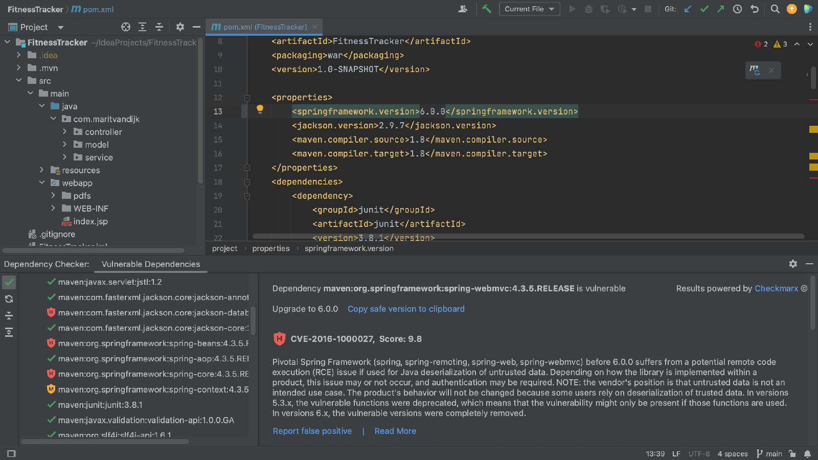Viewport: 818px width, 460px height.
Task: Click the Project panel horizontal scrollbar
Action: pyautogui.click(x=94, y=250)
